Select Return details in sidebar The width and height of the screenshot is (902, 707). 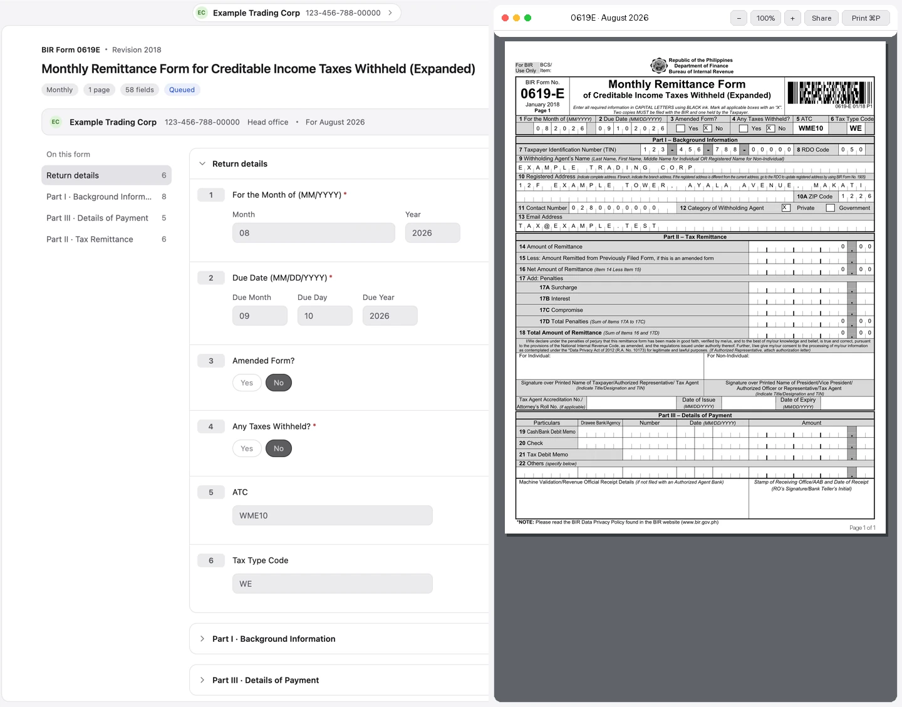(106, 175)
